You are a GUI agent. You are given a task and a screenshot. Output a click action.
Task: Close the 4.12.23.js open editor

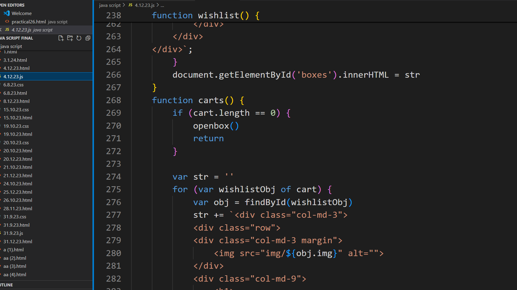[1, 30]
